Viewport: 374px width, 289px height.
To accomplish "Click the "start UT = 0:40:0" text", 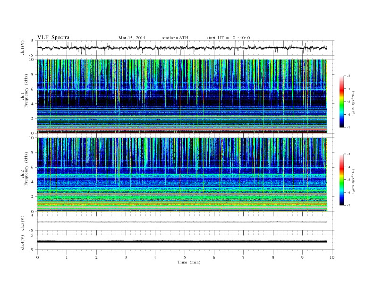I will 228,38.
